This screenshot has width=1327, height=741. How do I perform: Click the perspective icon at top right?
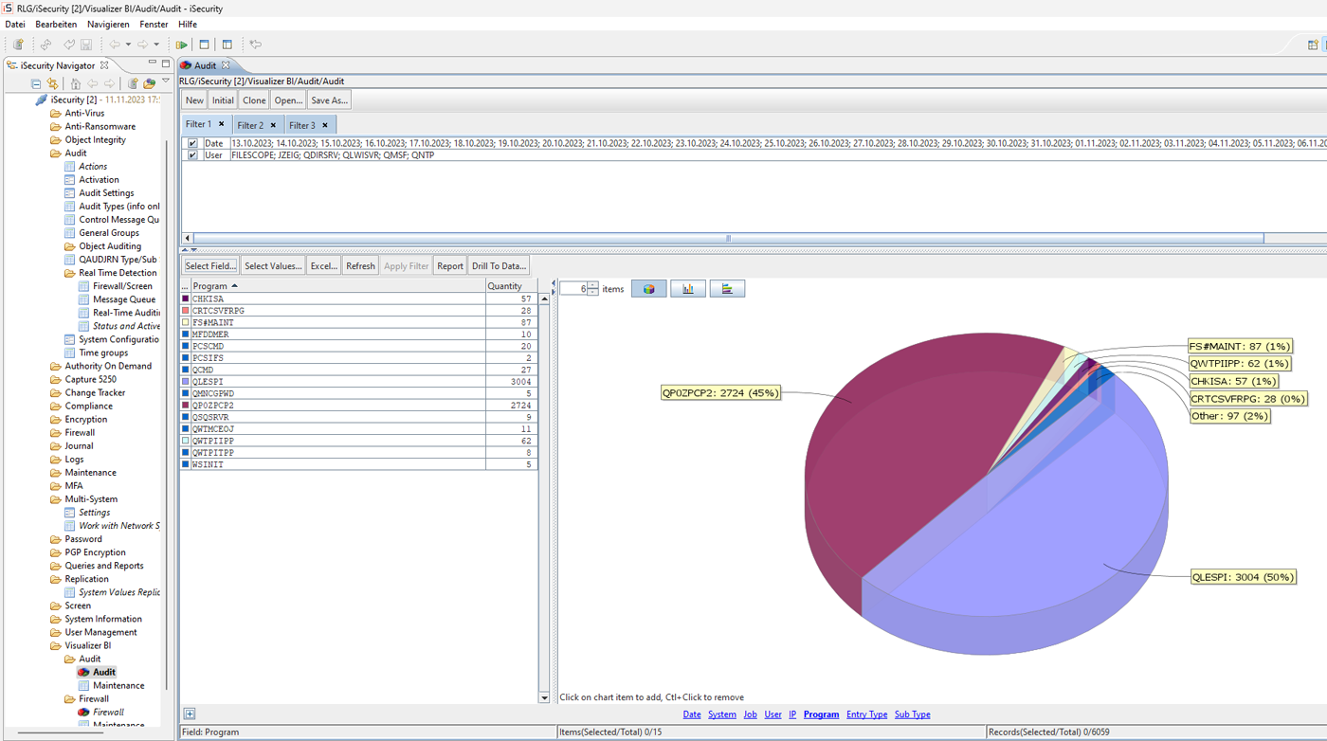tap(1313, 45)
